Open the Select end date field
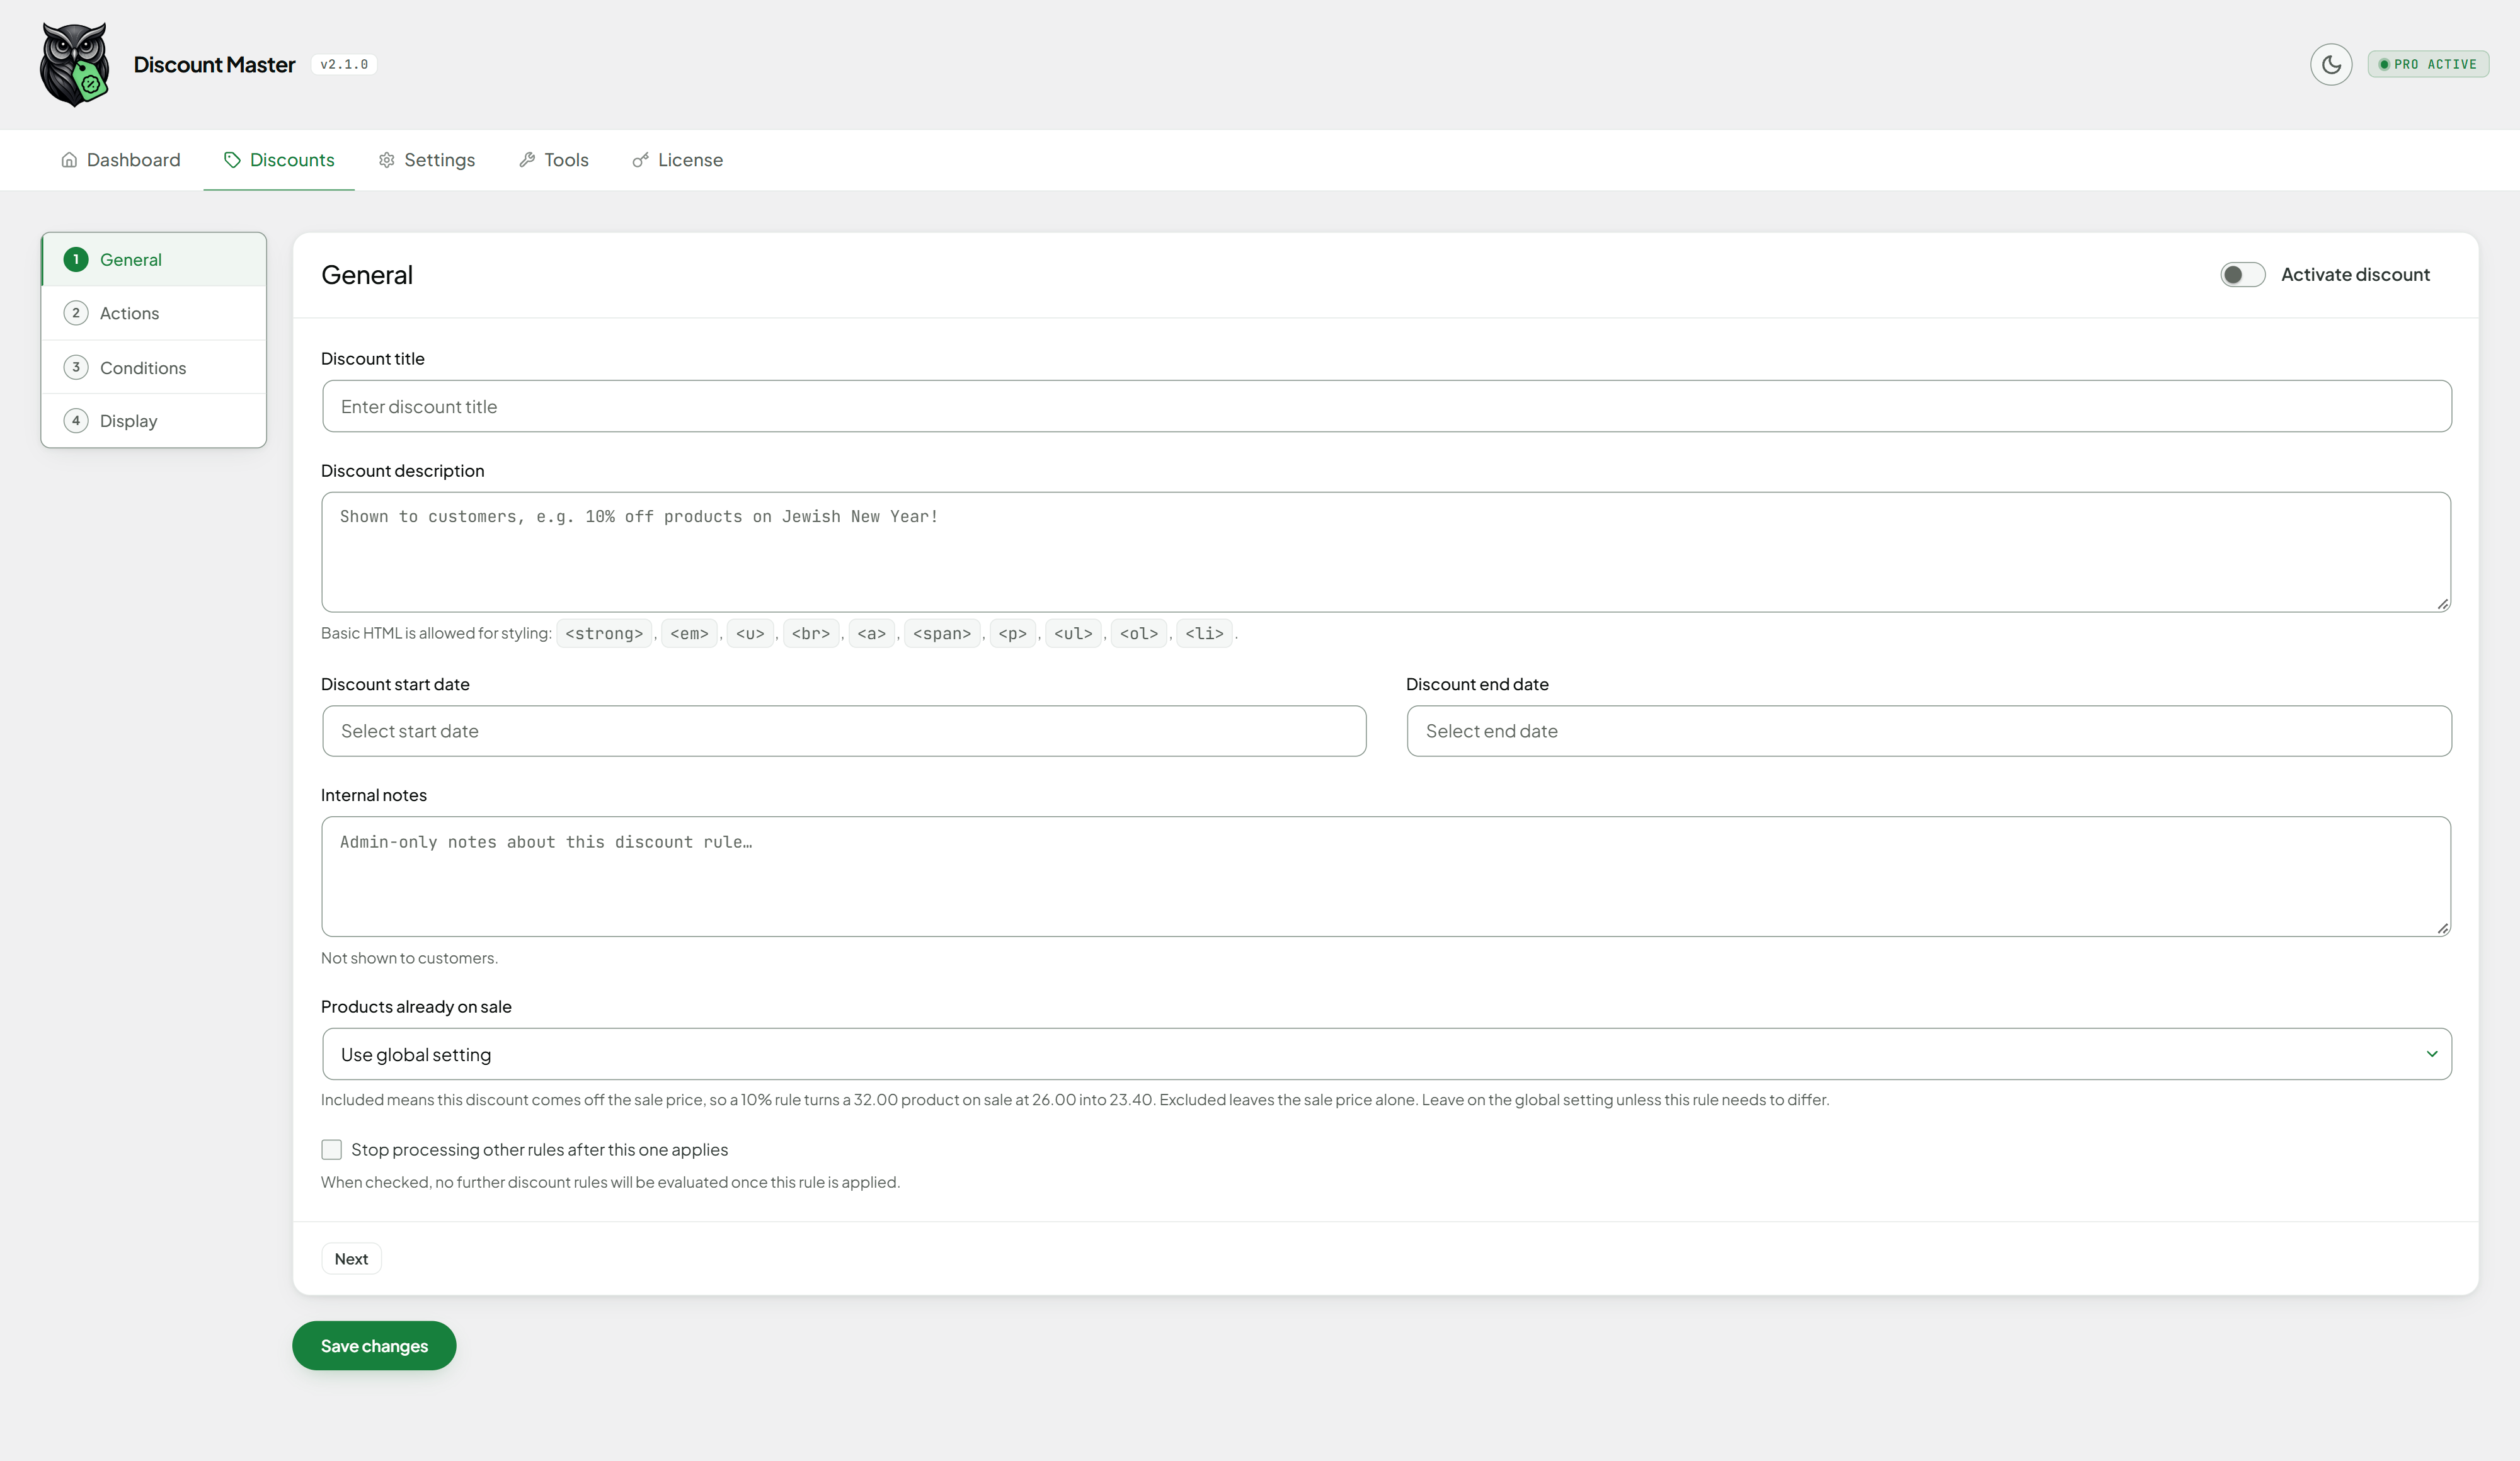This screenshot has width=2520, height=1461. [1929, 732]
